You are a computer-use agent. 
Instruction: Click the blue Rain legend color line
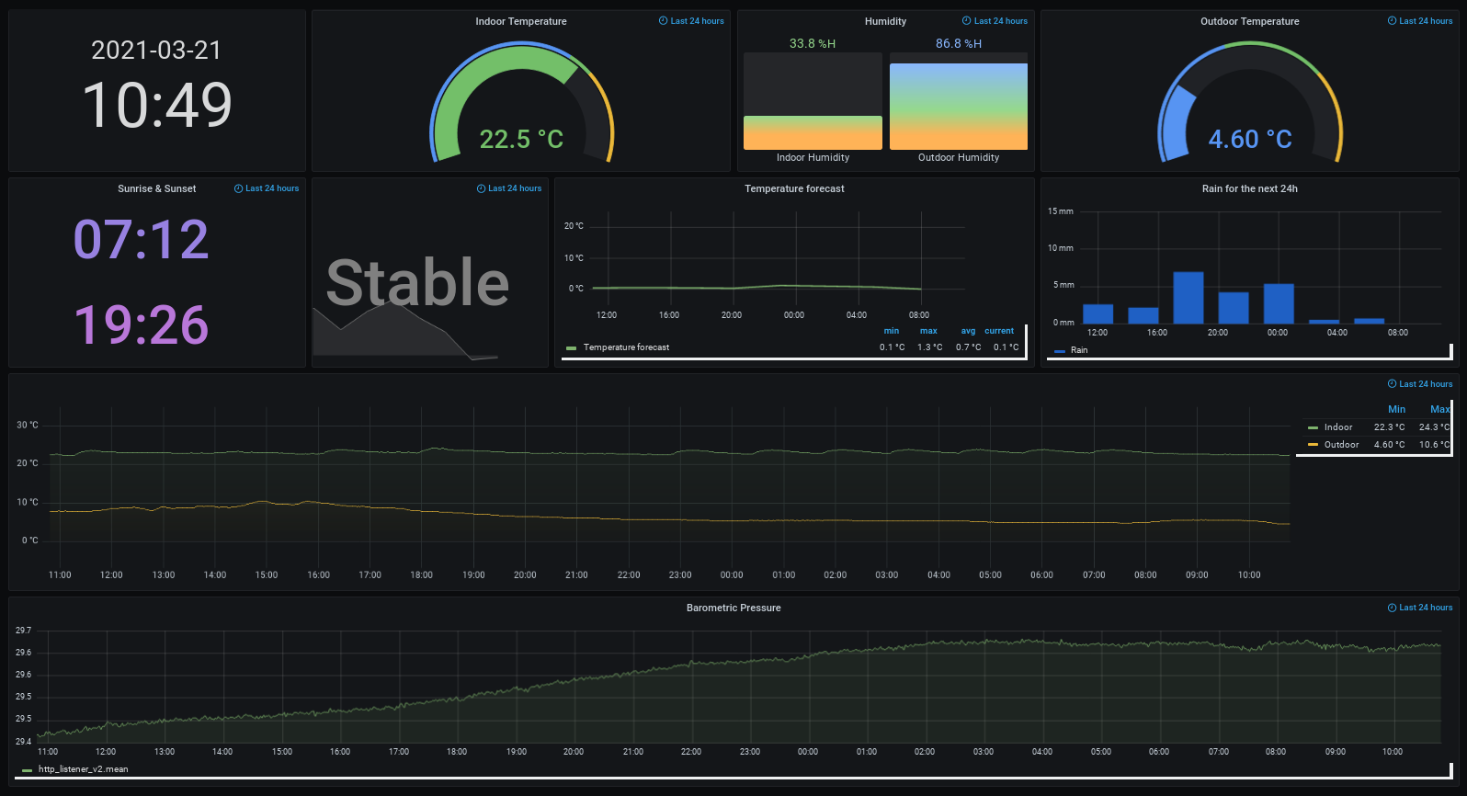click(x=1060, y=351)
